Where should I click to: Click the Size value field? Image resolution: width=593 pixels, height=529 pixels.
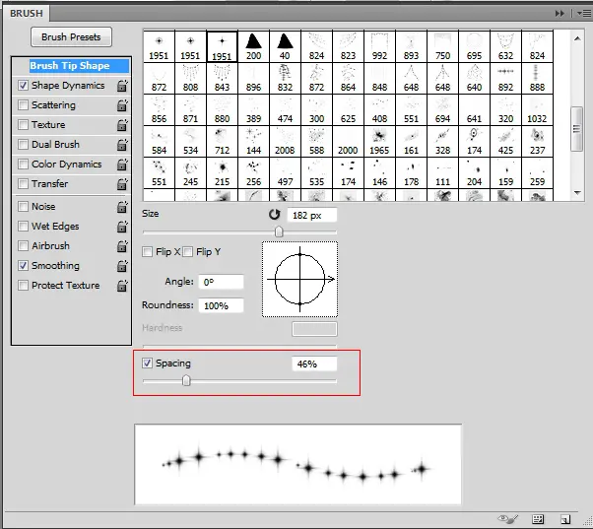click(x=312, y=215)
